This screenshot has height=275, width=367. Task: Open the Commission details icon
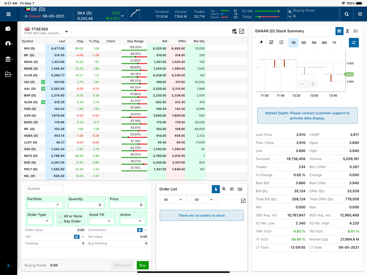[140, 230]
